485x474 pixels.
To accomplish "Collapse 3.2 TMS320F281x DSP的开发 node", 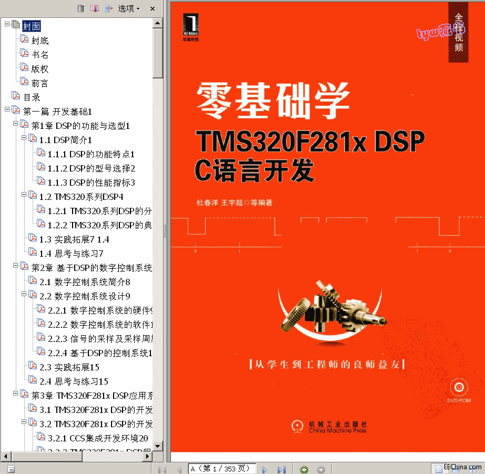I will (24, 422).
